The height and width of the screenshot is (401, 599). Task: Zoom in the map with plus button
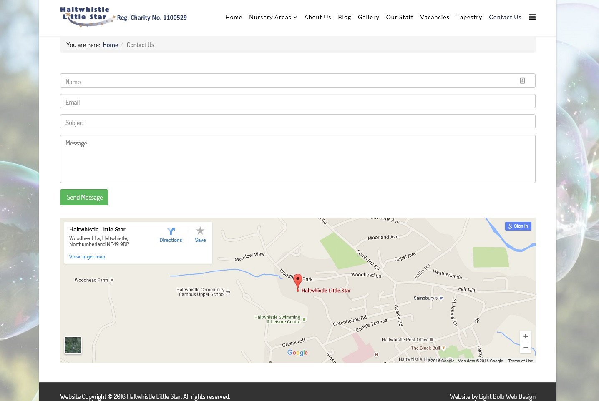point(526,336)
